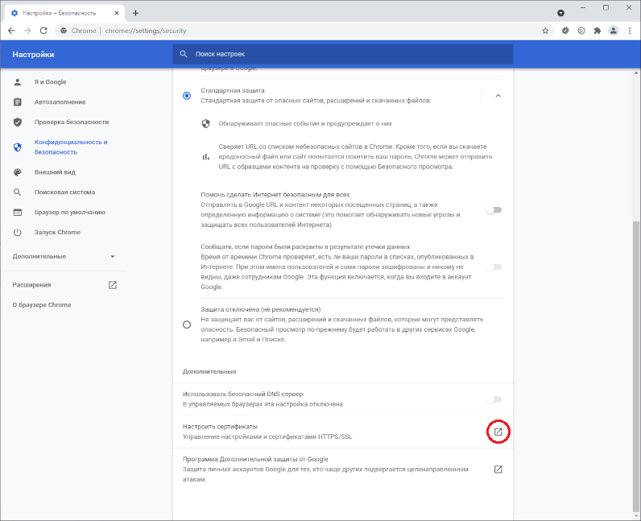Open Проверка безопасности in sidebar
Screen dimensions: 641x521
click(x=71, y=122)
